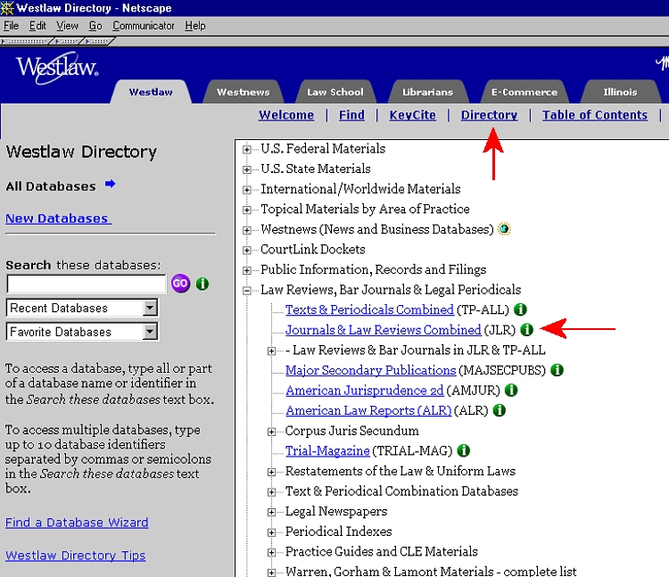Open American Law Reports (ALR) link
Viewport: 669px width, 577px height.
(368, 410)
